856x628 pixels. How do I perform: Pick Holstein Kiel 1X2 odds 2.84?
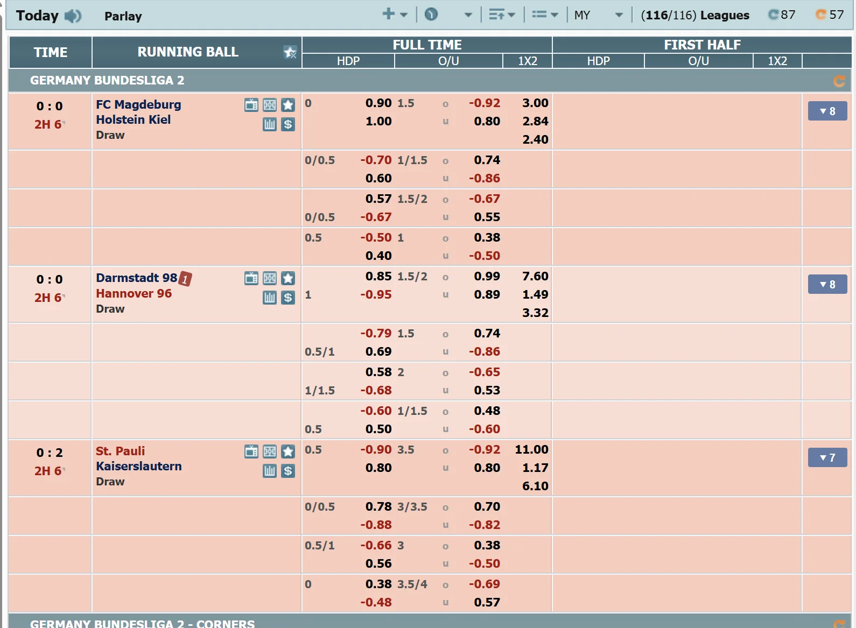(535, 121)
